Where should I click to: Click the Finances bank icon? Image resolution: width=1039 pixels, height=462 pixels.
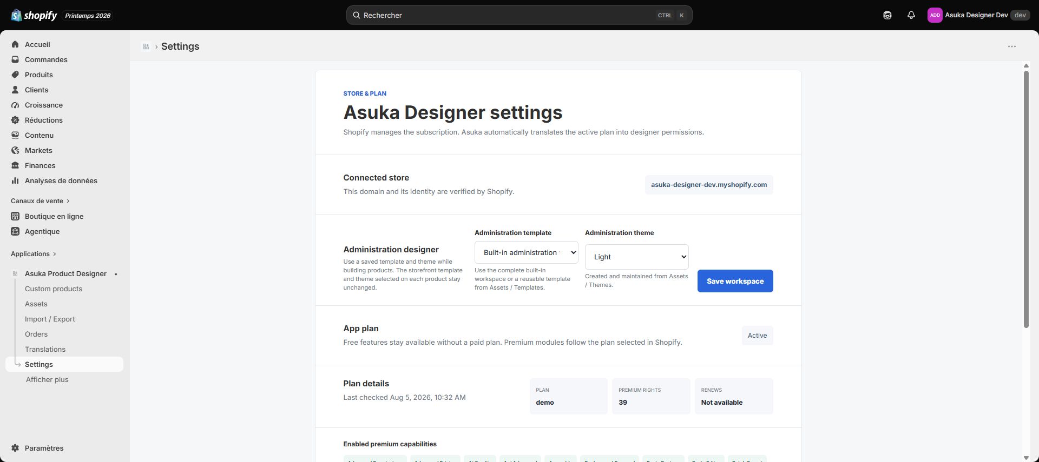15,165
